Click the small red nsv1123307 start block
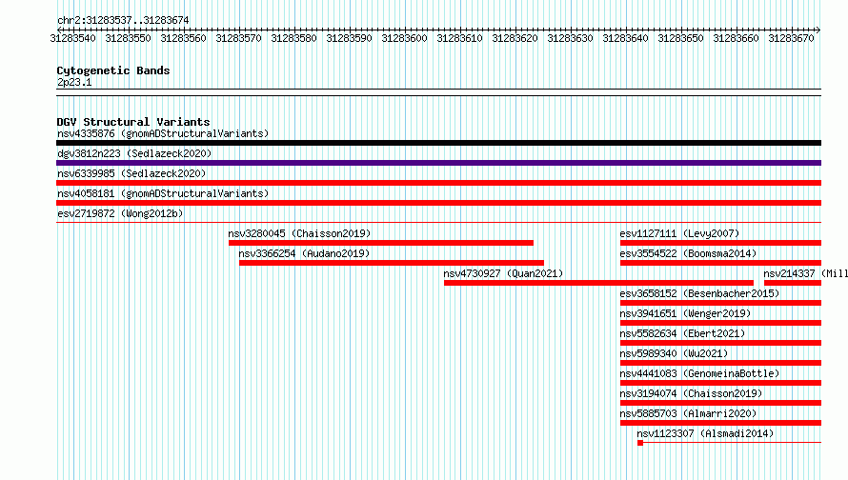 (640, 443)
